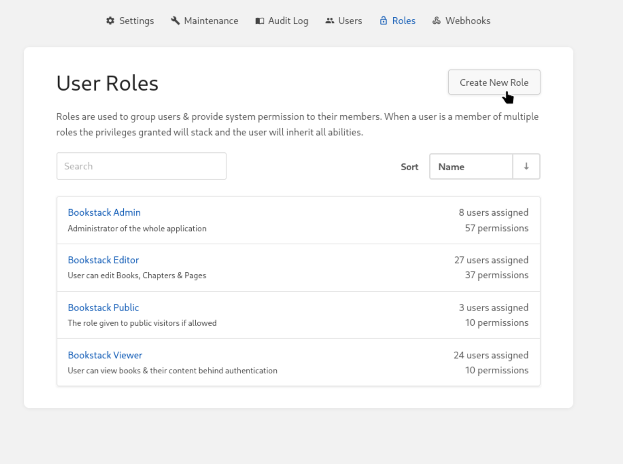Click the Audit Log book icon
Viewport: 623px width, 464px height.
click(x=259, y=21)
